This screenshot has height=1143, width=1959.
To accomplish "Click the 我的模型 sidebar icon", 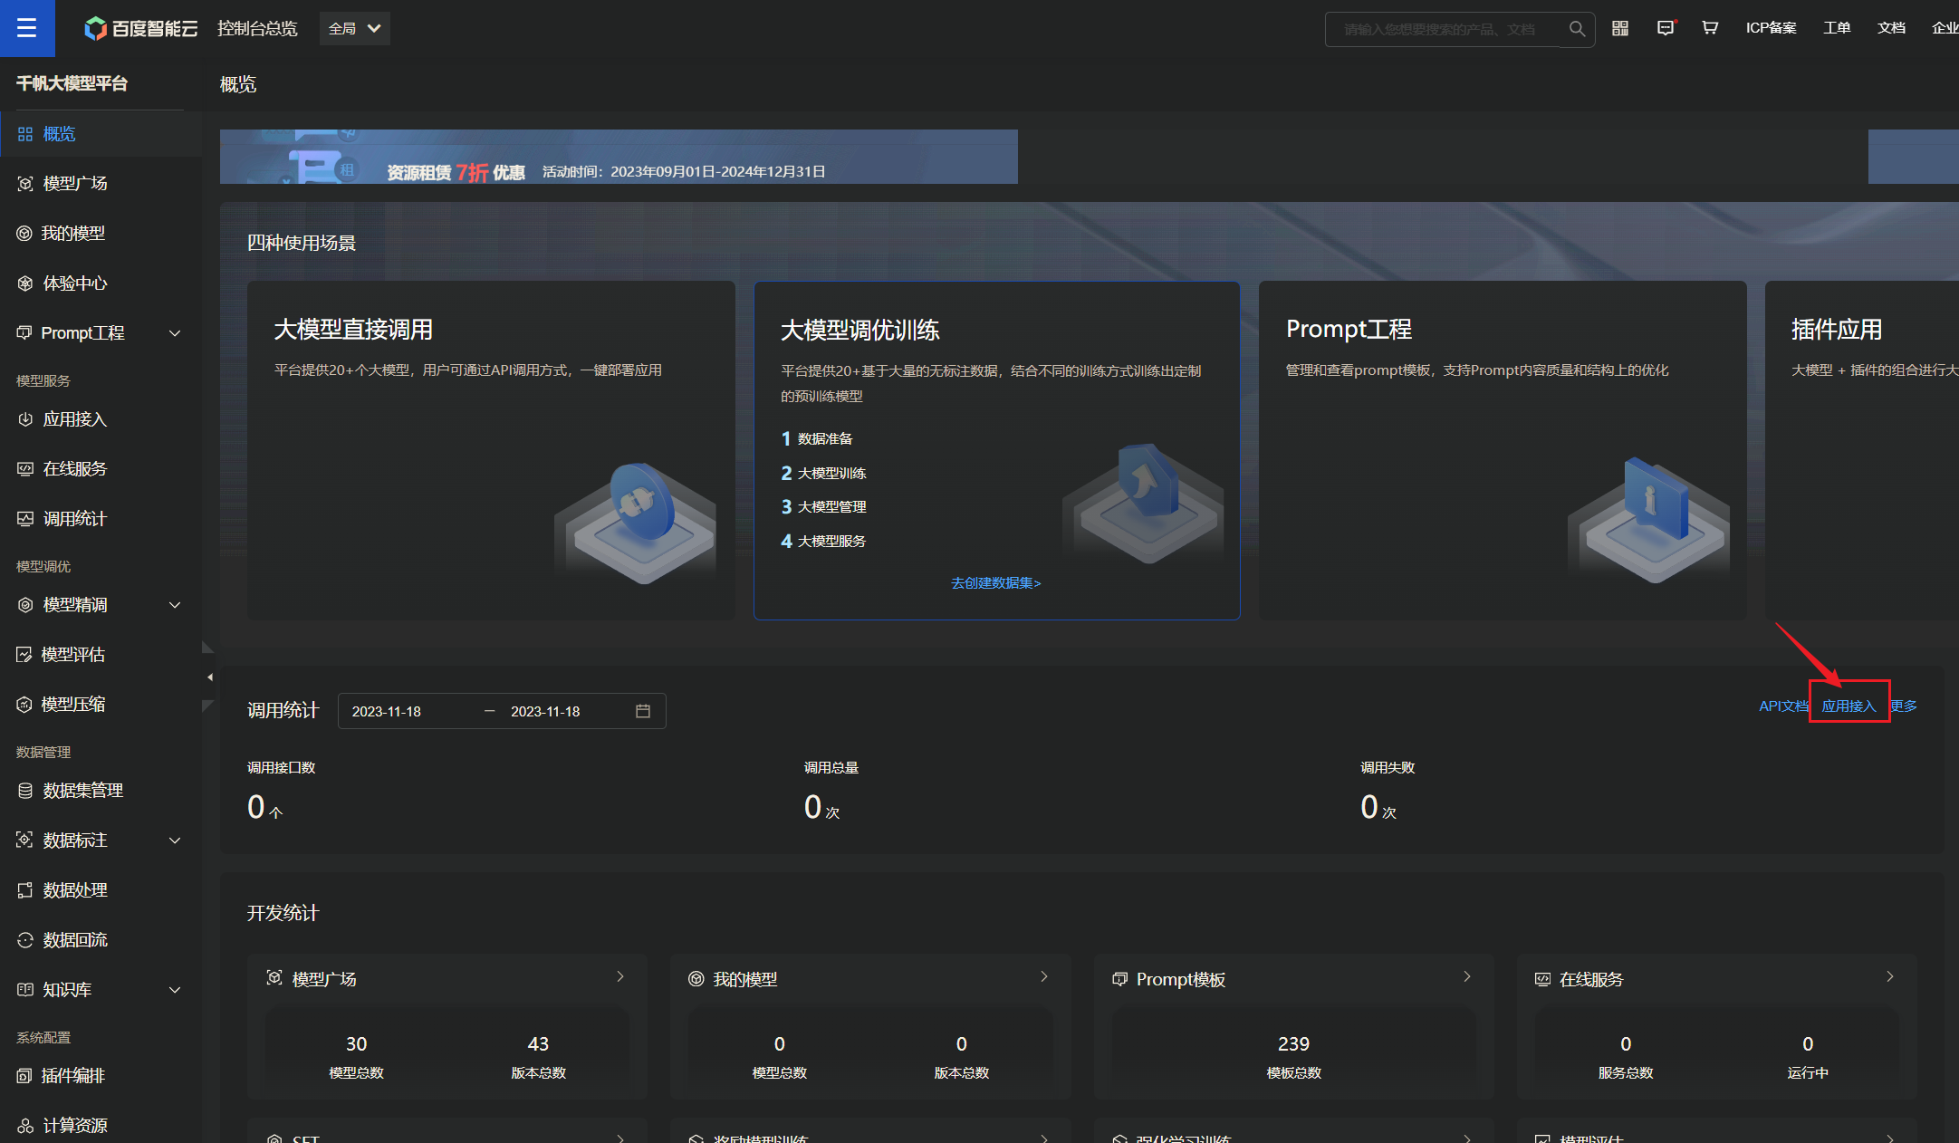I will [x=24, y=234].
